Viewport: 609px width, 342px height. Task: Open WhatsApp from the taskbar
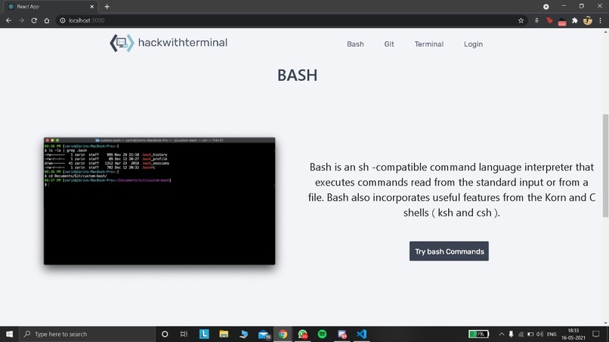(x=302, y=334)
